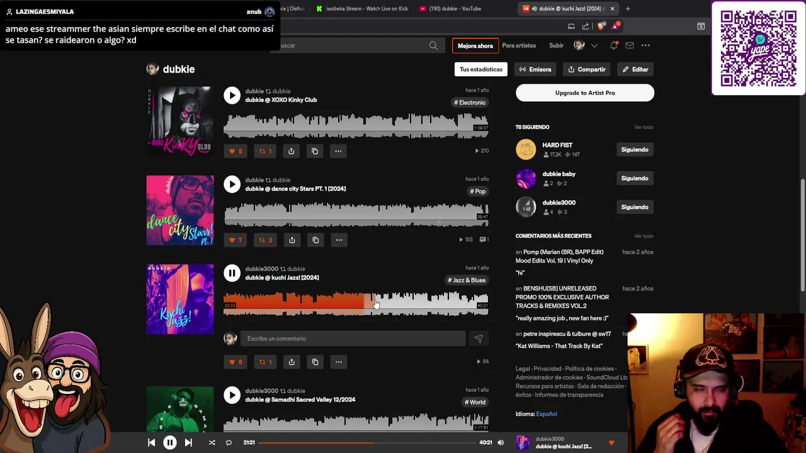Toggle repeat in player bar

coord(229,443)
